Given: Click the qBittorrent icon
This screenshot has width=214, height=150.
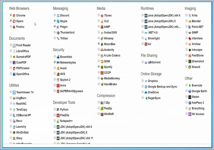Looking at the screenshot, I should [146, 62].
